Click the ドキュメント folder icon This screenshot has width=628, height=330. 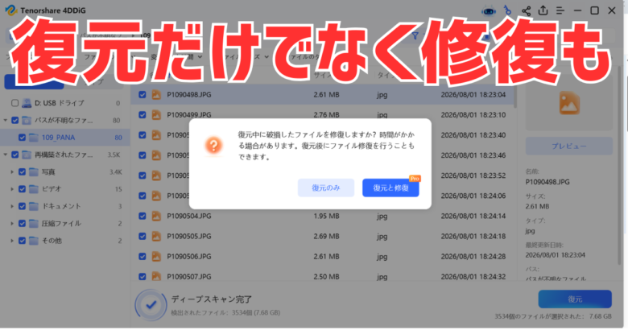[x=34, y=206]
